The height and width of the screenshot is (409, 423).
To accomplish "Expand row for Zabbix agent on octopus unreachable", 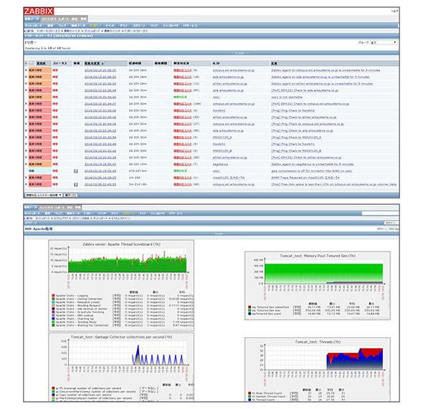I will [26, 70].
